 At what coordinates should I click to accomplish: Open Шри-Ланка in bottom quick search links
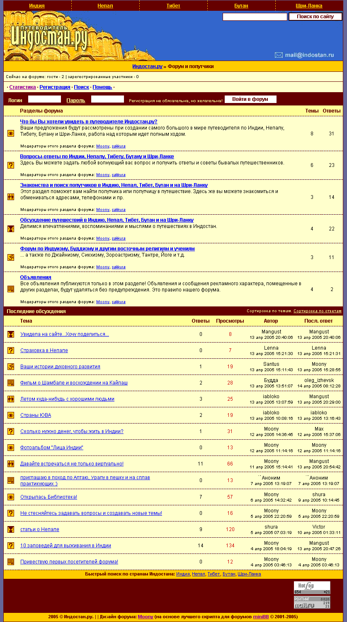[x=249, y=574]
